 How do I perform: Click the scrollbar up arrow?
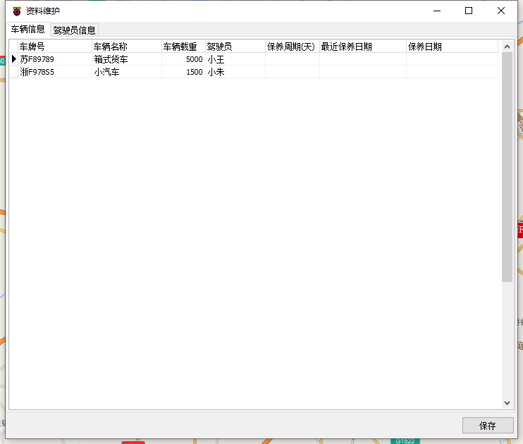[x=507, y=47]
